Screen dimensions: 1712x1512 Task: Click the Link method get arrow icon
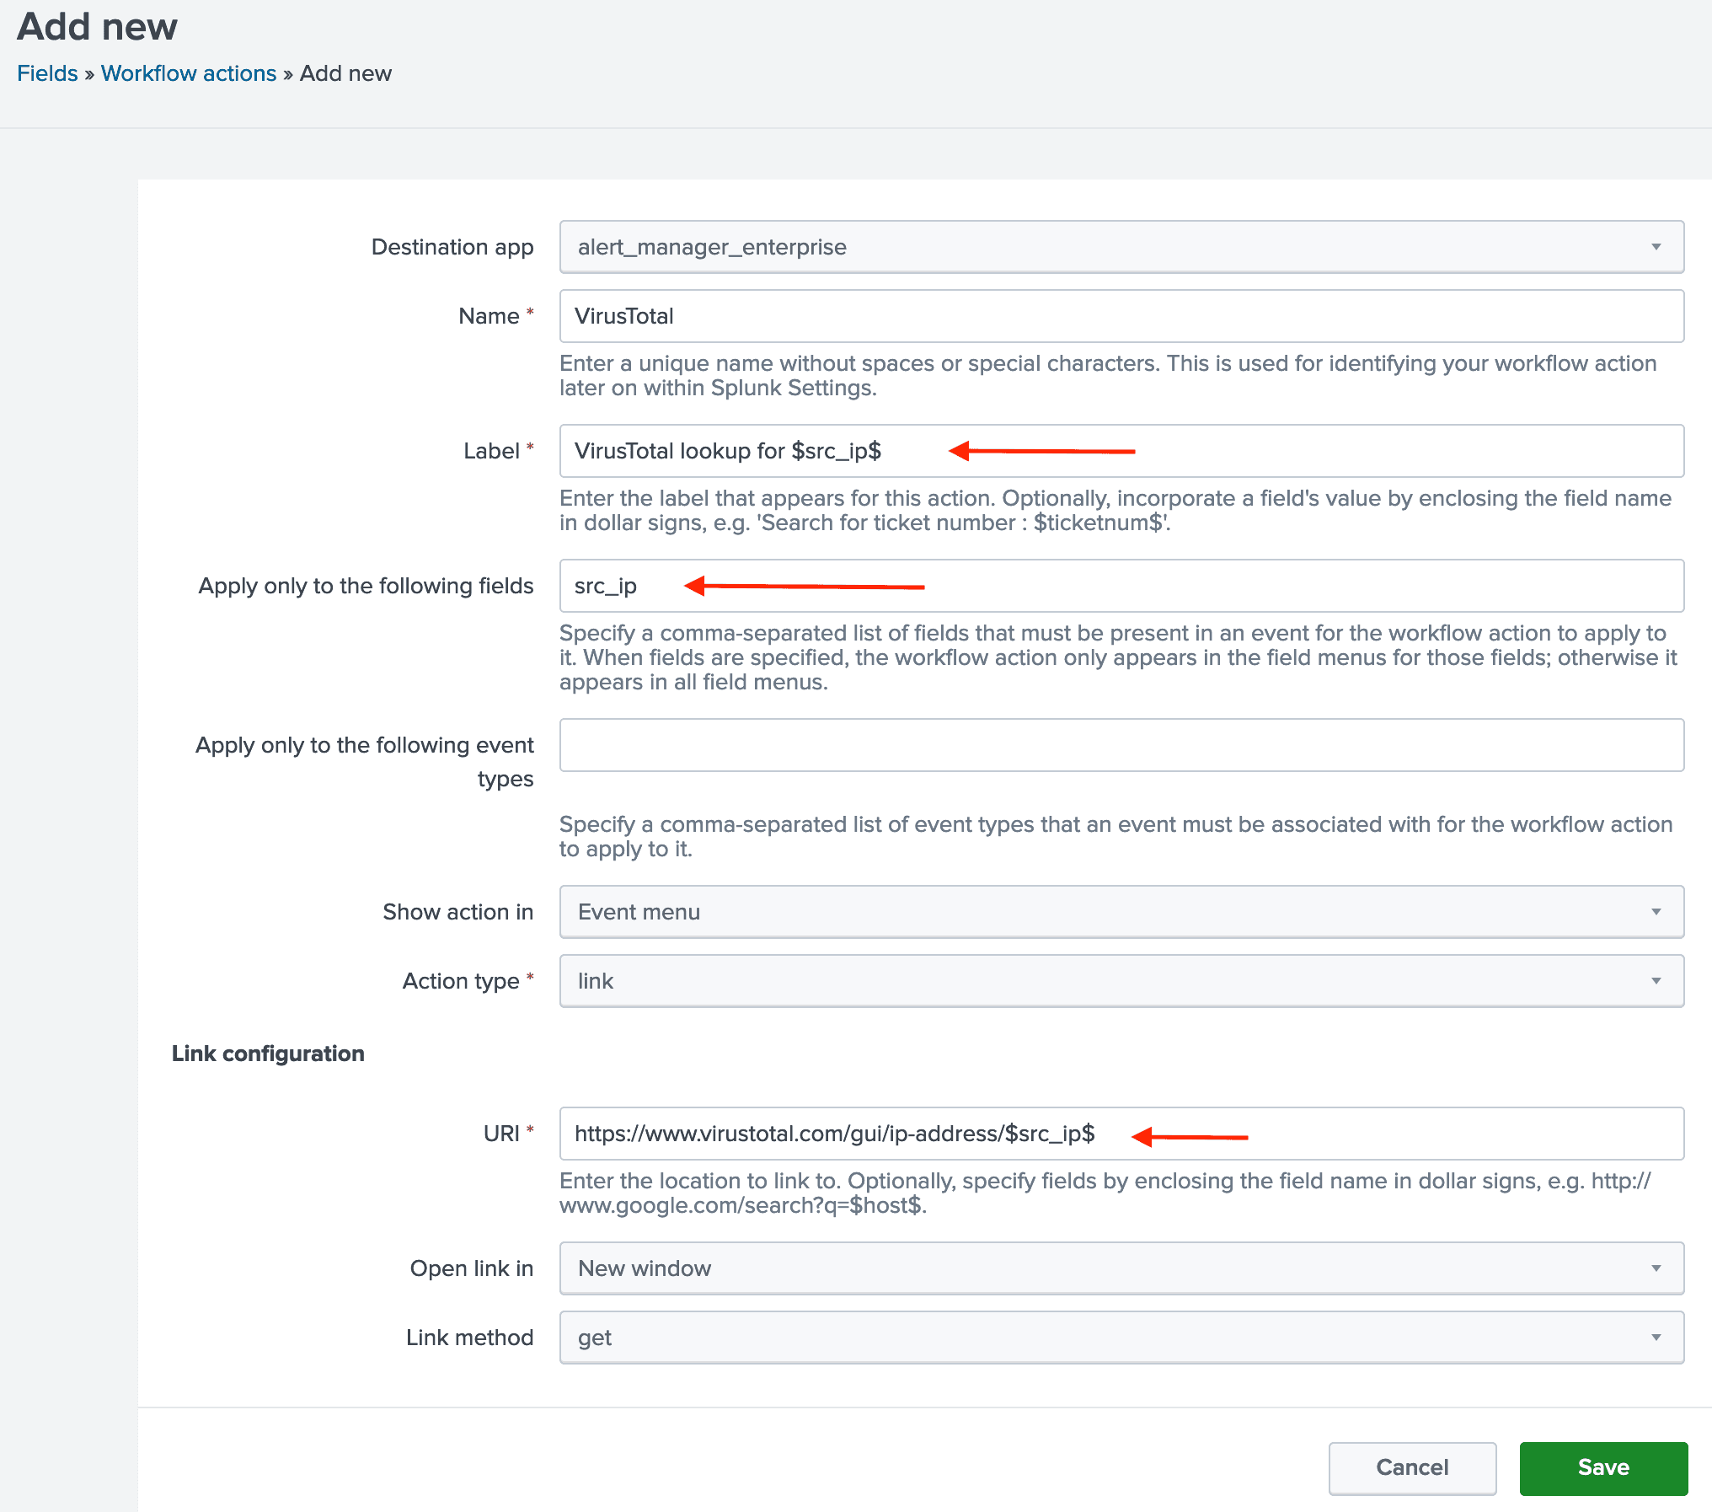pyautogui.click(x=1656, y=1338)
